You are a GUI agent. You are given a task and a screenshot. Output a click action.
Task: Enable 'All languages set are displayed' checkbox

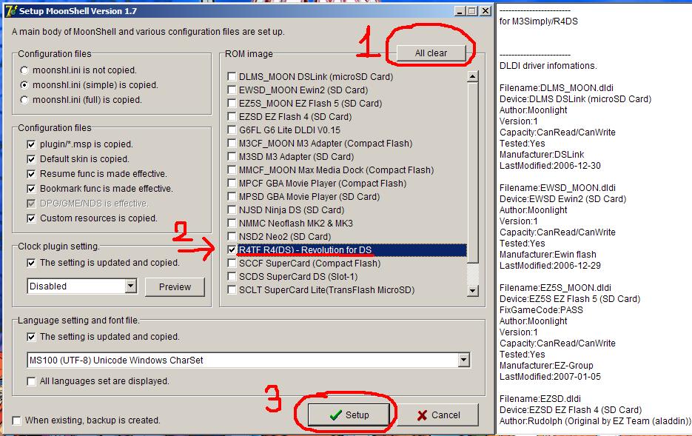(31, 381)
